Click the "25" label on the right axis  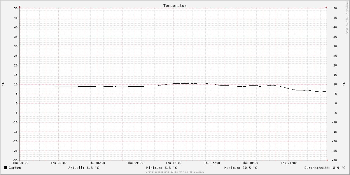pos(335,56)
